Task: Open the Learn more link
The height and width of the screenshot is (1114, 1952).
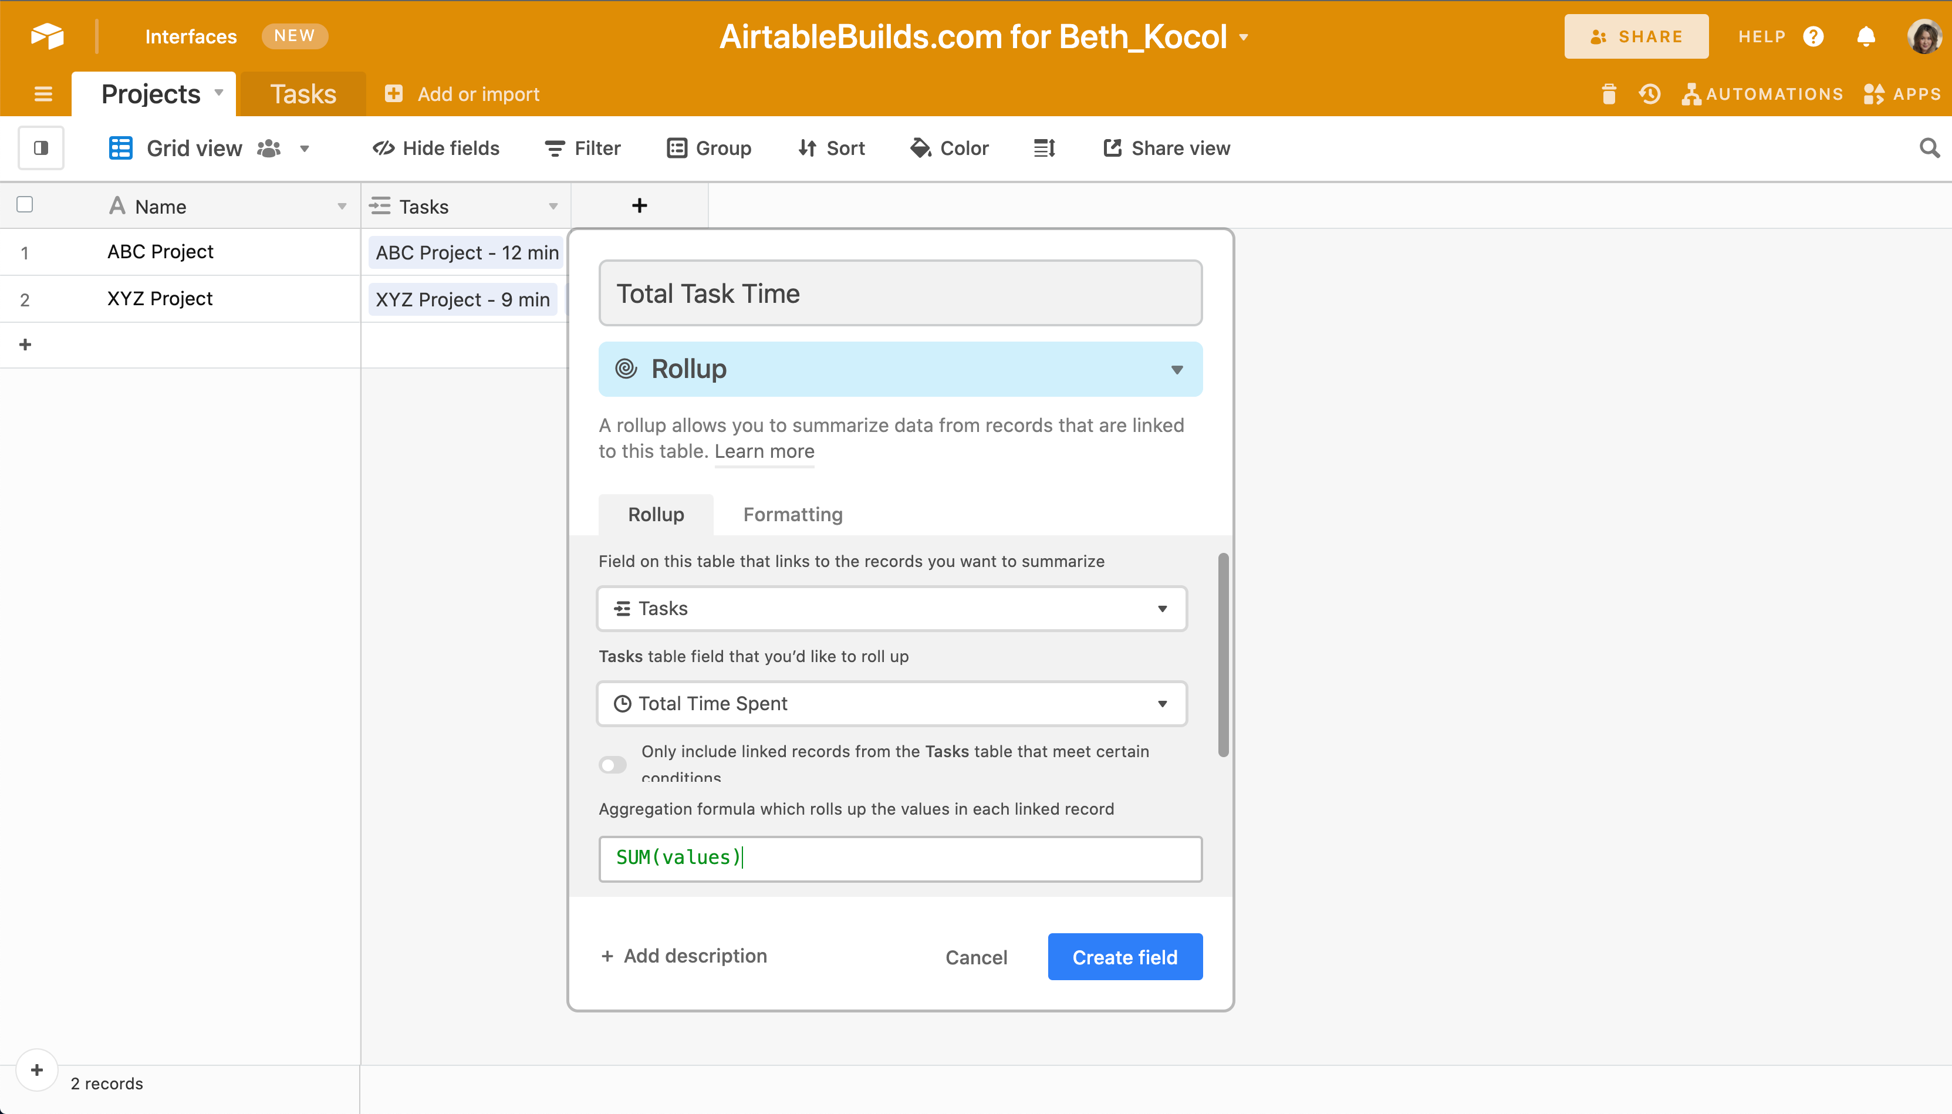Action: coord(764,451)
